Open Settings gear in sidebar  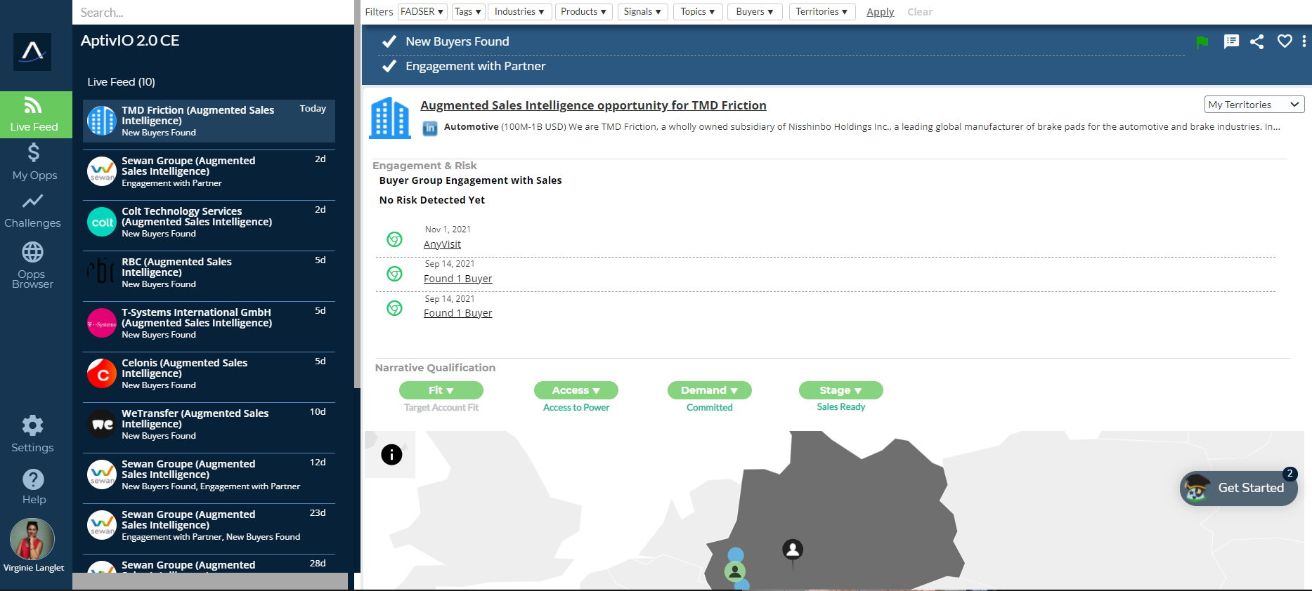point(32,425)
